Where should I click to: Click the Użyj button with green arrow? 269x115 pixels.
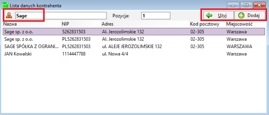(218, 16)
